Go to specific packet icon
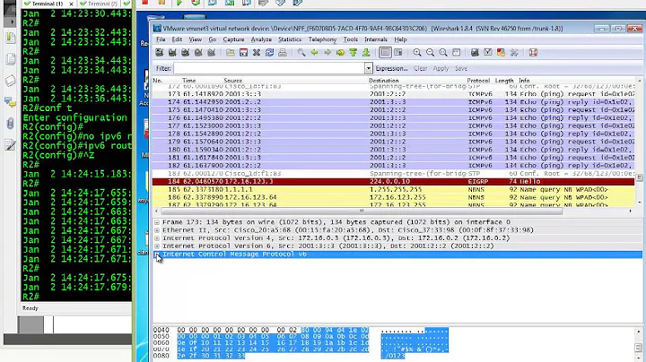 pyautogui.click(x=340, y=53)
